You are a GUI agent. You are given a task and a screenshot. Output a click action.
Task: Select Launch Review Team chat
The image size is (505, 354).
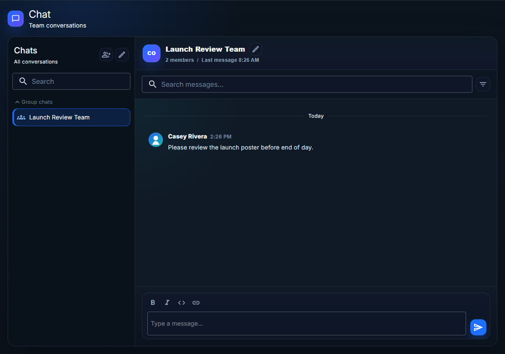coord(71,117)
